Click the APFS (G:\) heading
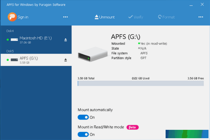 pos(126,37)
